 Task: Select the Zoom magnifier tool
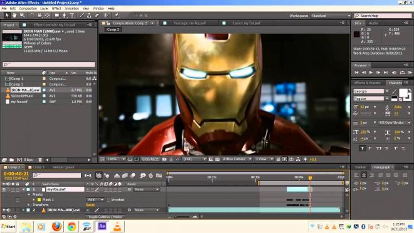coord(22,16)
